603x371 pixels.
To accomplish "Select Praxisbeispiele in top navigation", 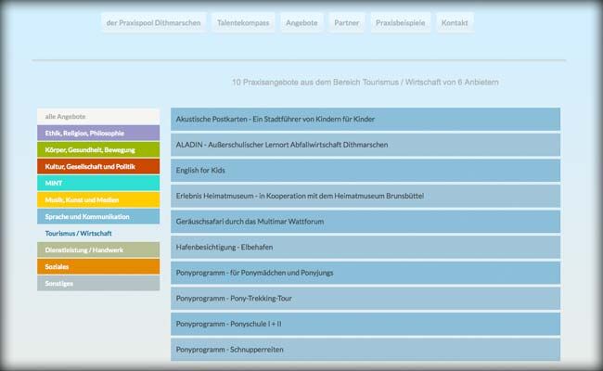I will point(401,22).
